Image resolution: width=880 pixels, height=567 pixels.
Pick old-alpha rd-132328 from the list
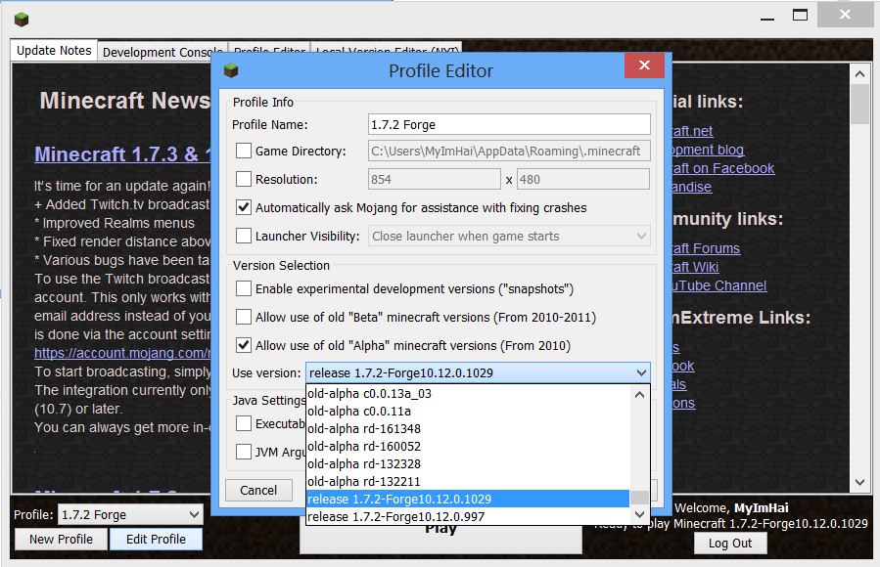[x=468, y=464]
